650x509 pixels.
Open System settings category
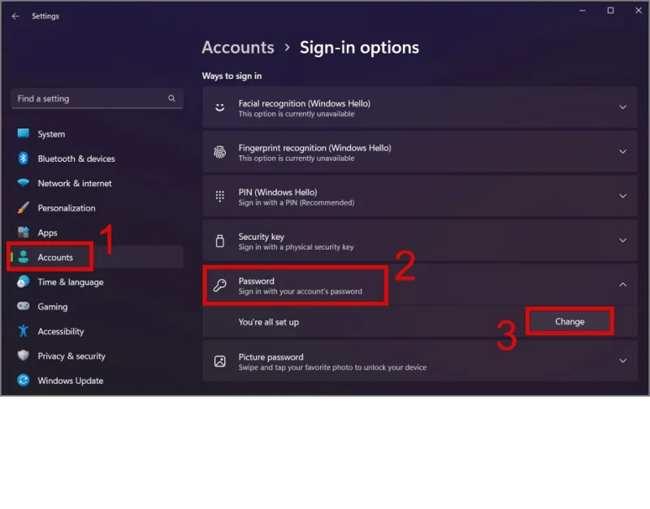[x=97, y=133]
